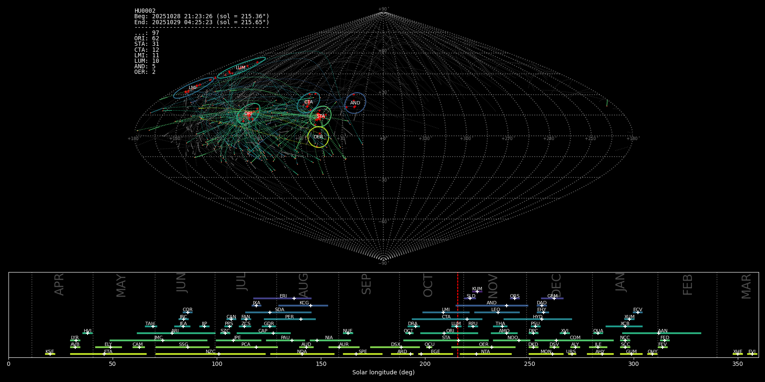Click the NZC shower label in timeline
This screenshot has width=765, height=382.
tap(211, 352)
